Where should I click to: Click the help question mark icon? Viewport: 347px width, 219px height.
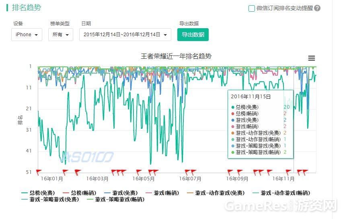coord(317,8)
